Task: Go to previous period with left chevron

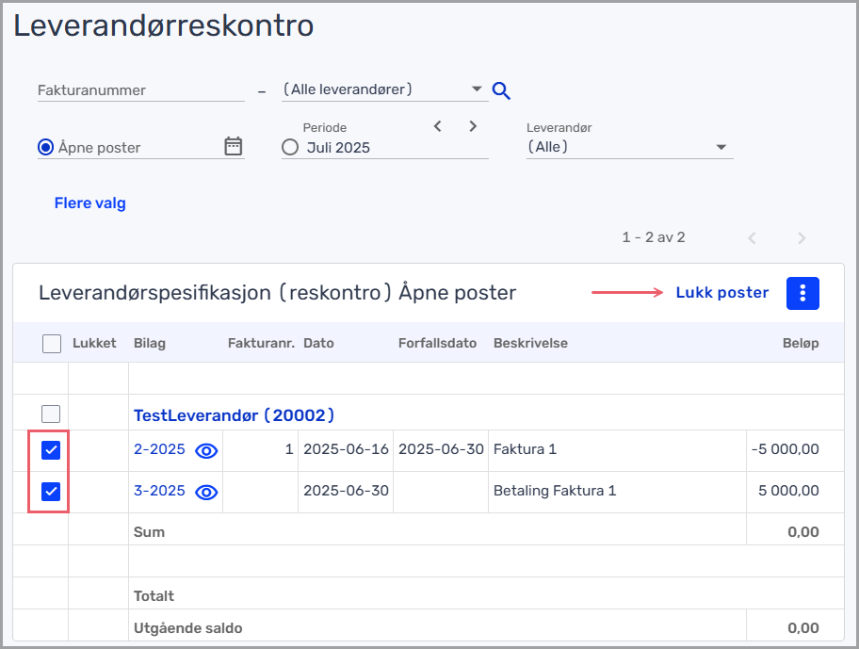Action: (x=437, y=125)
